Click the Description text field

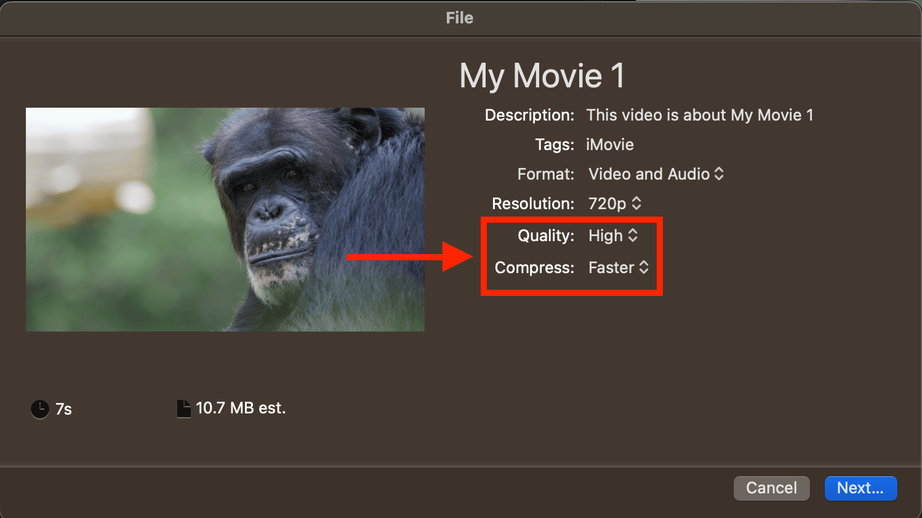coord(700,115)
